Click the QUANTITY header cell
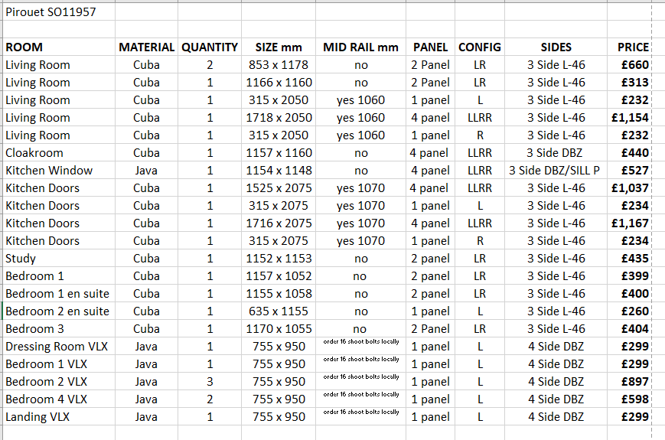665x440 pixels. pyautogui.click(x=210, y=47)
